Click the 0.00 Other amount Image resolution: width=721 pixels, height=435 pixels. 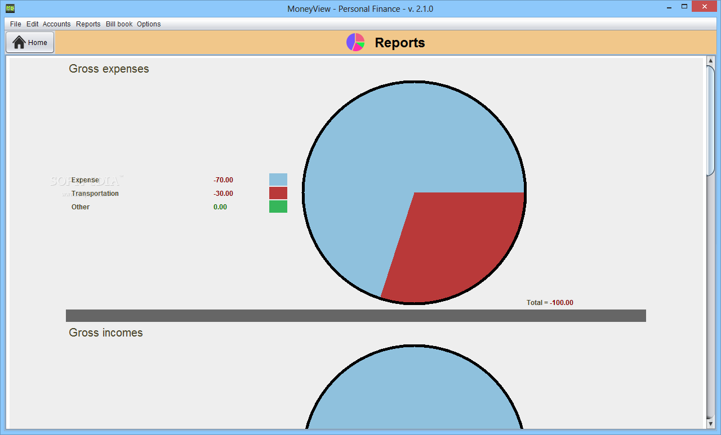click(220, 207)
